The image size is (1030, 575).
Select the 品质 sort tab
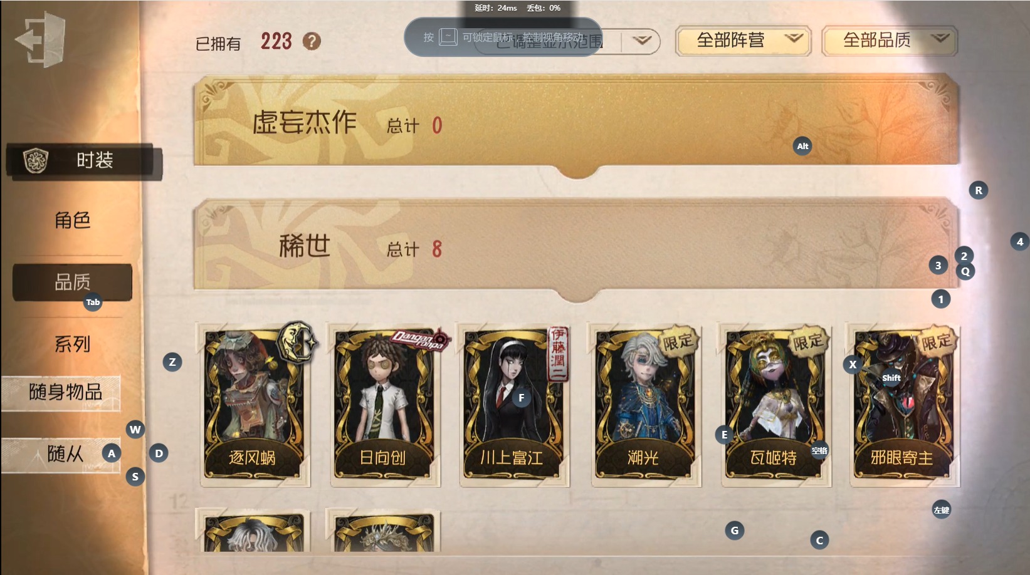[72, 282]
